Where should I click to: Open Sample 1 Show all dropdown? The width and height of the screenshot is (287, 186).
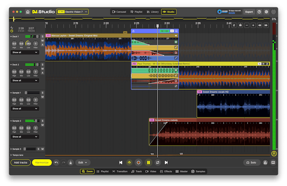coord(25,109)
